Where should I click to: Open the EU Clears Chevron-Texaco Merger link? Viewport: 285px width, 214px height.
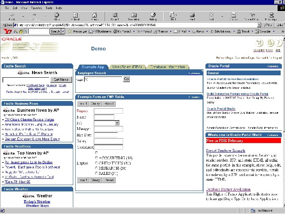[x=29, y=120]
